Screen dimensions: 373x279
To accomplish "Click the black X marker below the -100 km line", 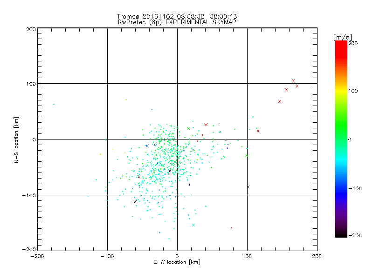I will 135,202.
